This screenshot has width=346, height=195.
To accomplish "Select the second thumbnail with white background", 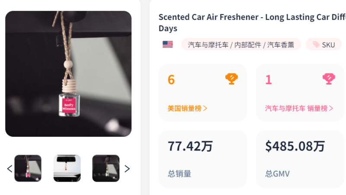I will point(67,168).
